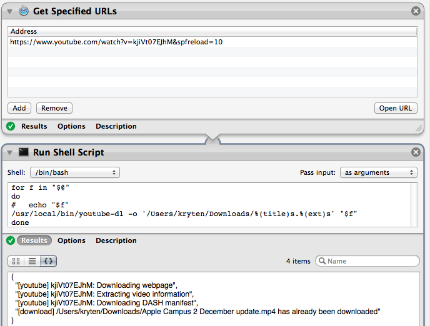
Task: Click the Name search field
Action: (x=367, y=261)
